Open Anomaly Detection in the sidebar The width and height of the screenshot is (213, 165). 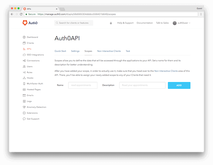click(37, 107)
